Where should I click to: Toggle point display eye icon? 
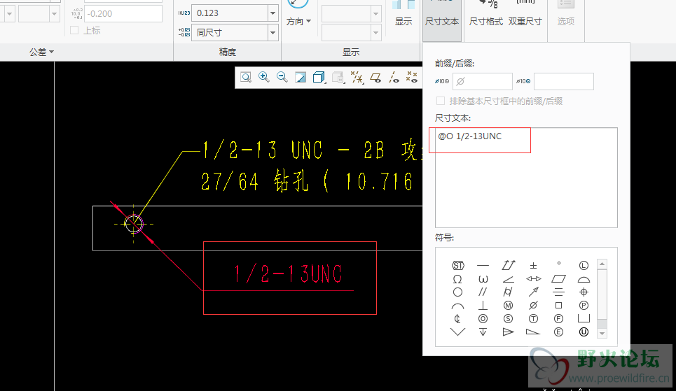click(x=412, y=78)
